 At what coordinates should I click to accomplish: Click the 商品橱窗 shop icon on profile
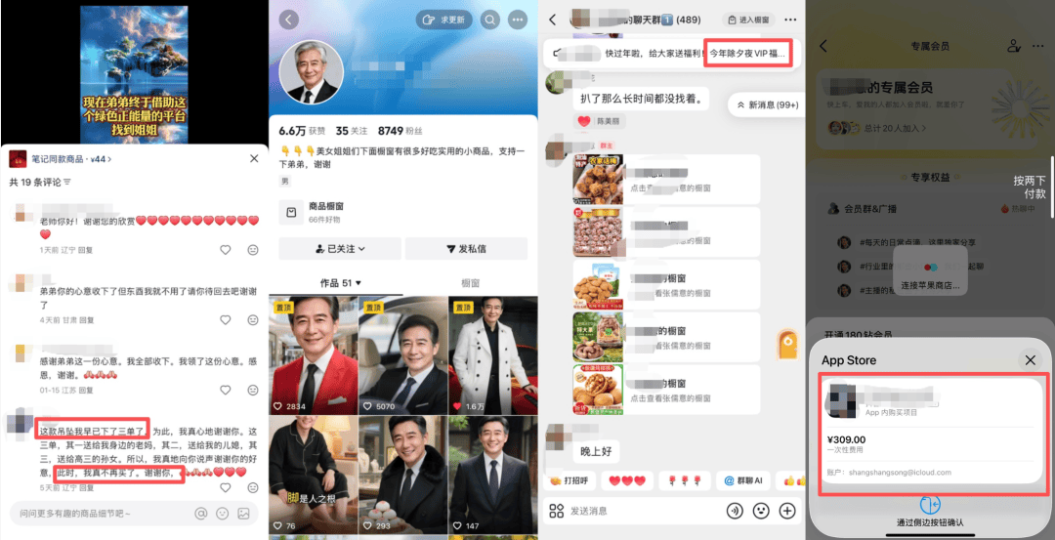(x=290, y=211)
